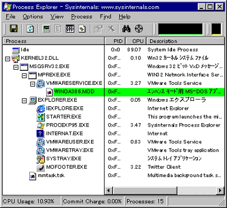
Task: Click the CPU usage history graph
Action: point(180,29)
